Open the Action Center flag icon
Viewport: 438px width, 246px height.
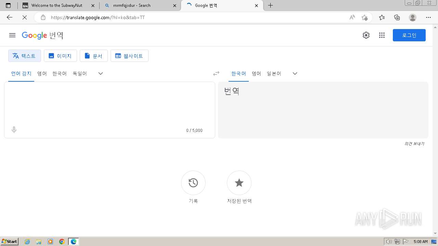coord(405,242)
